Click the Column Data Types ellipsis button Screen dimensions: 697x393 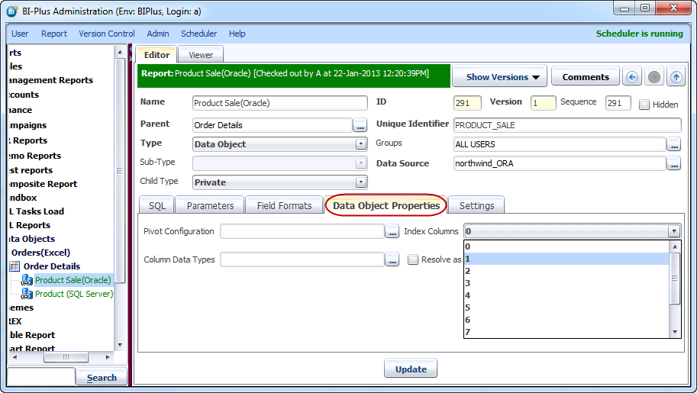(x=392, y=260)
